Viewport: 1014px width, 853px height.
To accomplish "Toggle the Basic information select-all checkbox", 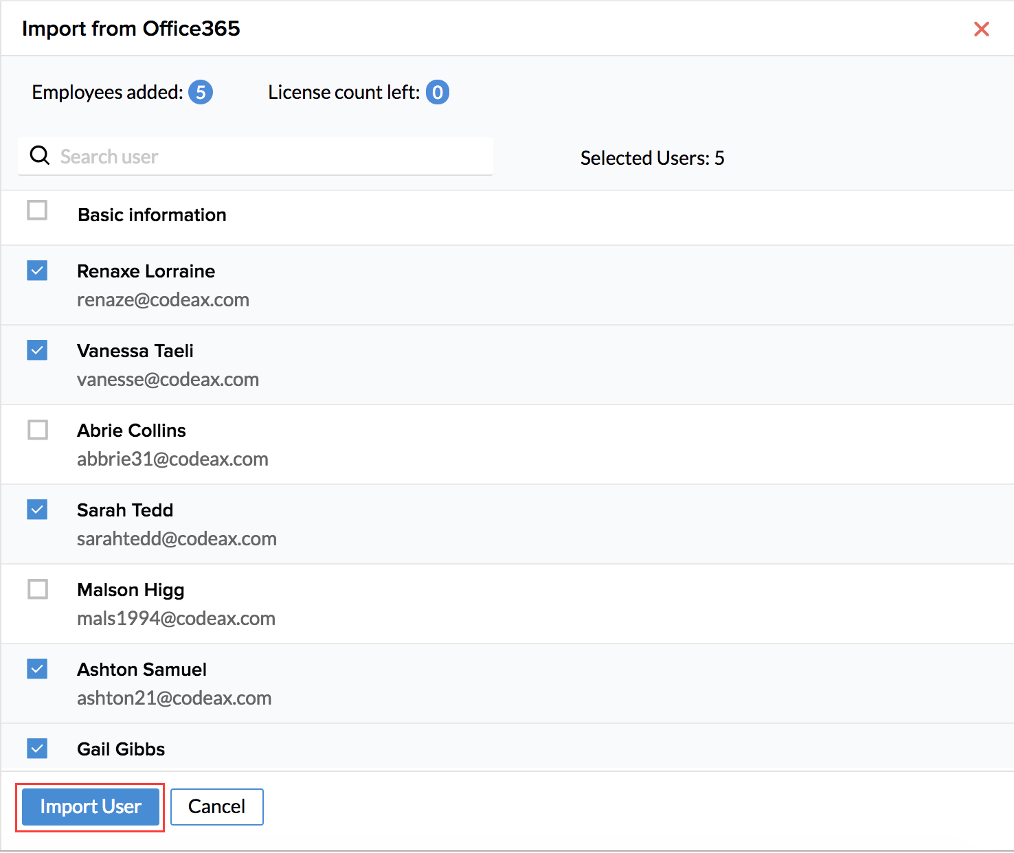I will 37,210.
